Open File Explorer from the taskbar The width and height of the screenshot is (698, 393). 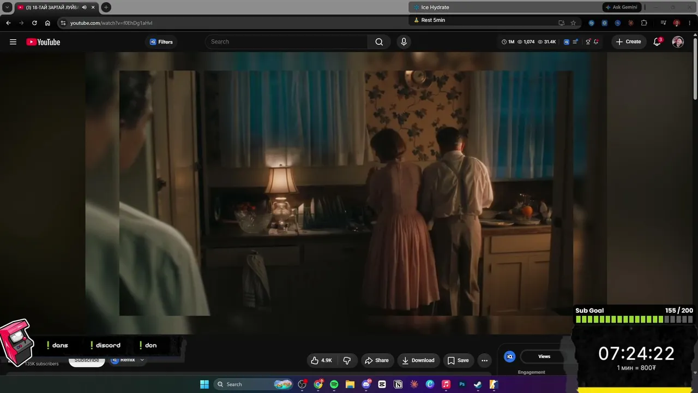coord(350,384)
